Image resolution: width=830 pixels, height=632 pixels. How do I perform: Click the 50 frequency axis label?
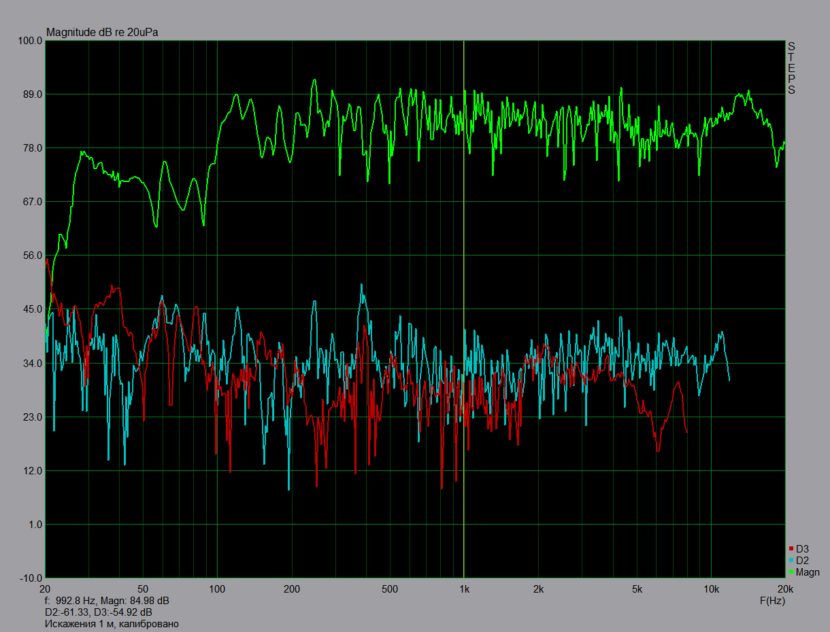(x=143, y=589)
